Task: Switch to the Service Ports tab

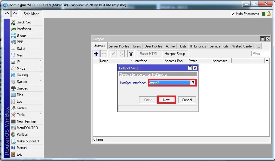Action: (219, 46)
